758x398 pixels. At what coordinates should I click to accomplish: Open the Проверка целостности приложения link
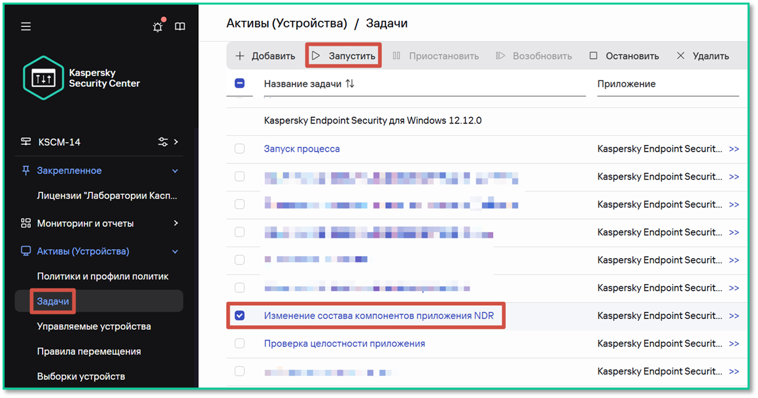point(345,344)
